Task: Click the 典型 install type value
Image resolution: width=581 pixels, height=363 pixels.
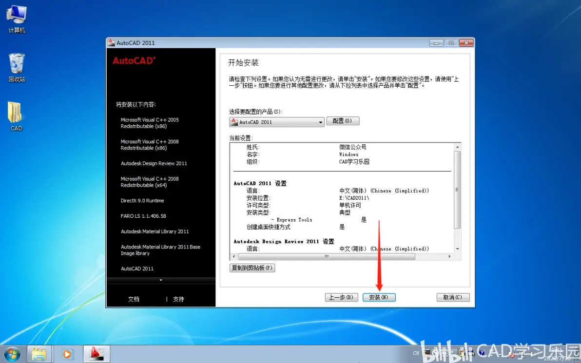Action: coord(345,212)
